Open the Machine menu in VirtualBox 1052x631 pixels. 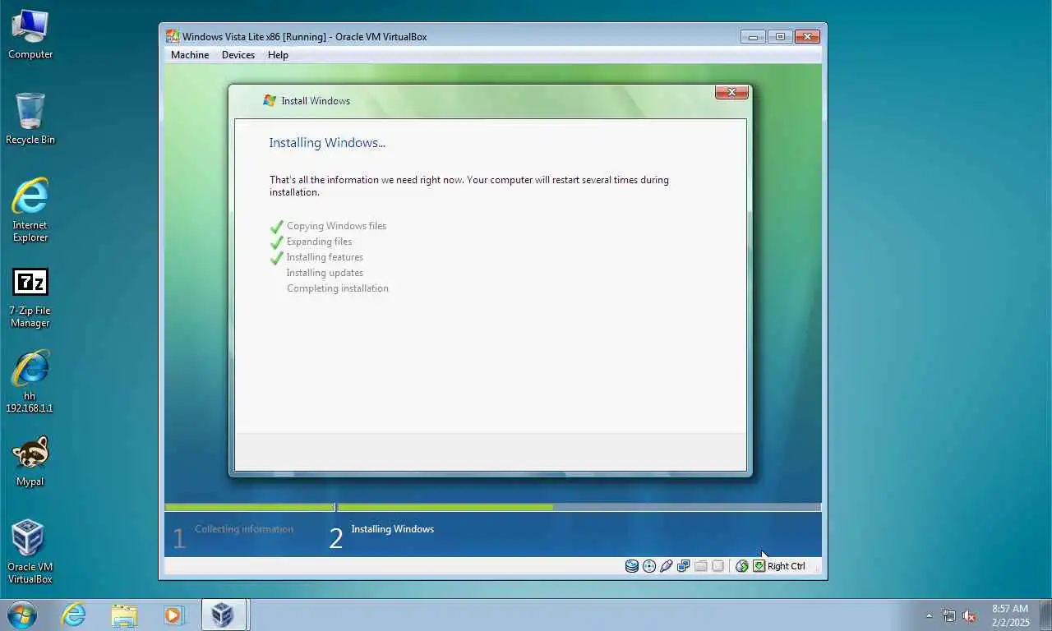click(x=190, y=55)
